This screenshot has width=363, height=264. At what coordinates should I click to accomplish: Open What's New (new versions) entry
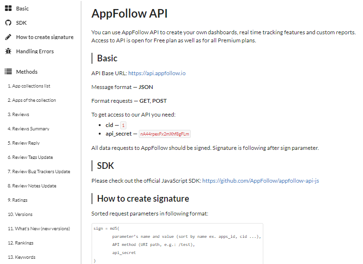39,229
